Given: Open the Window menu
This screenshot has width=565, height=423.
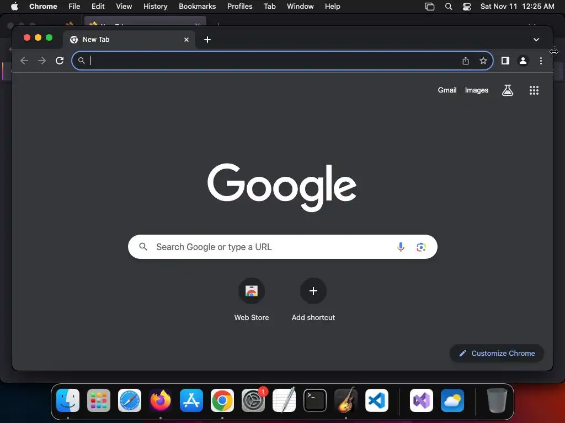Looking at the screenshot, I should 300,7.
